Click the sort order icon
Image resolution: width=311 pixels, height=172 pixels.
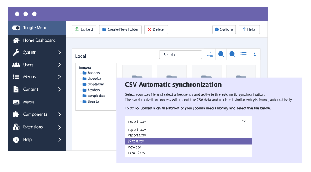click(210, 54)
